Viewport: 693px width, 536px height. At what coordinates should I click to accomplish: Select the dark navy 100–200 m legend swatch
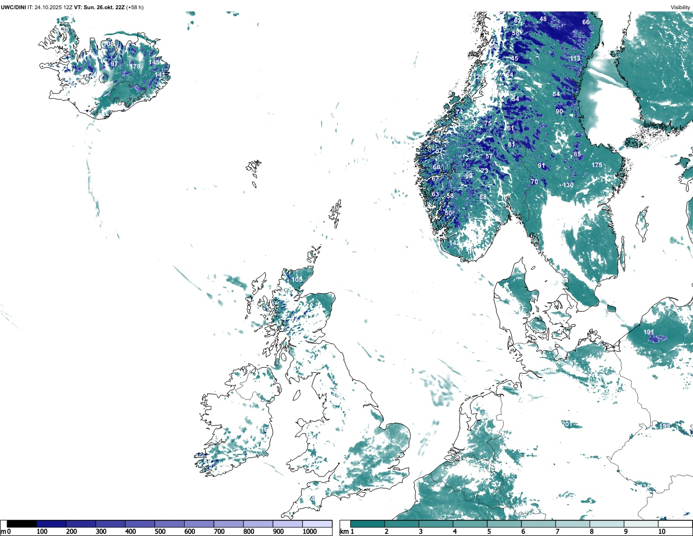coord(51,524)
